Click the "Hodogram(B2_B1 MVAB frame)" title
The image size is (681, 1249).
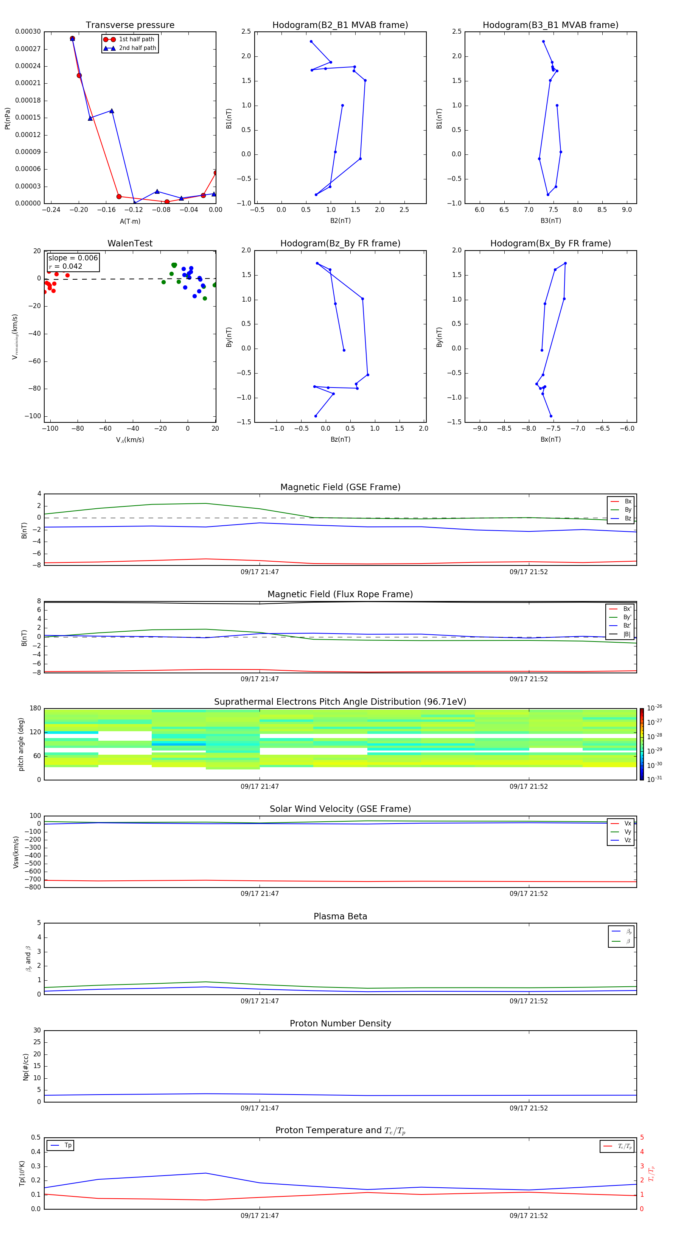[x=340, y=25]
